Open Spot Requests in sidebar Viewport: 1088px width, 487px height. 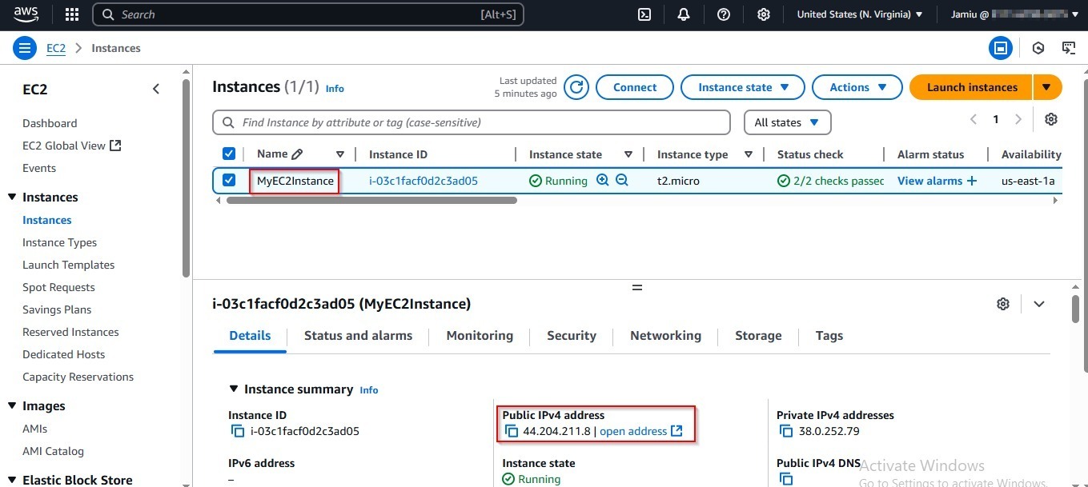coord(58,287)
